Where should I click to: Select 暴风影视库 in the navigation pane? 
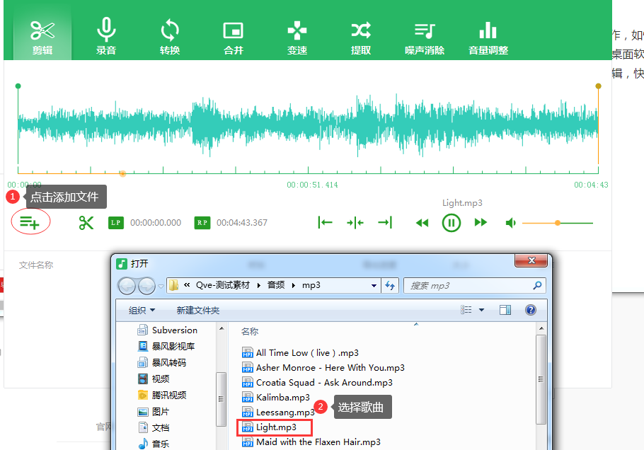[166, 347]
